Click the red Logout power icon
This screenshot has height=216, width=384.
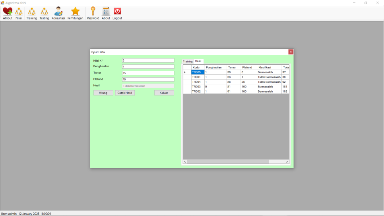tap(117, 13)
